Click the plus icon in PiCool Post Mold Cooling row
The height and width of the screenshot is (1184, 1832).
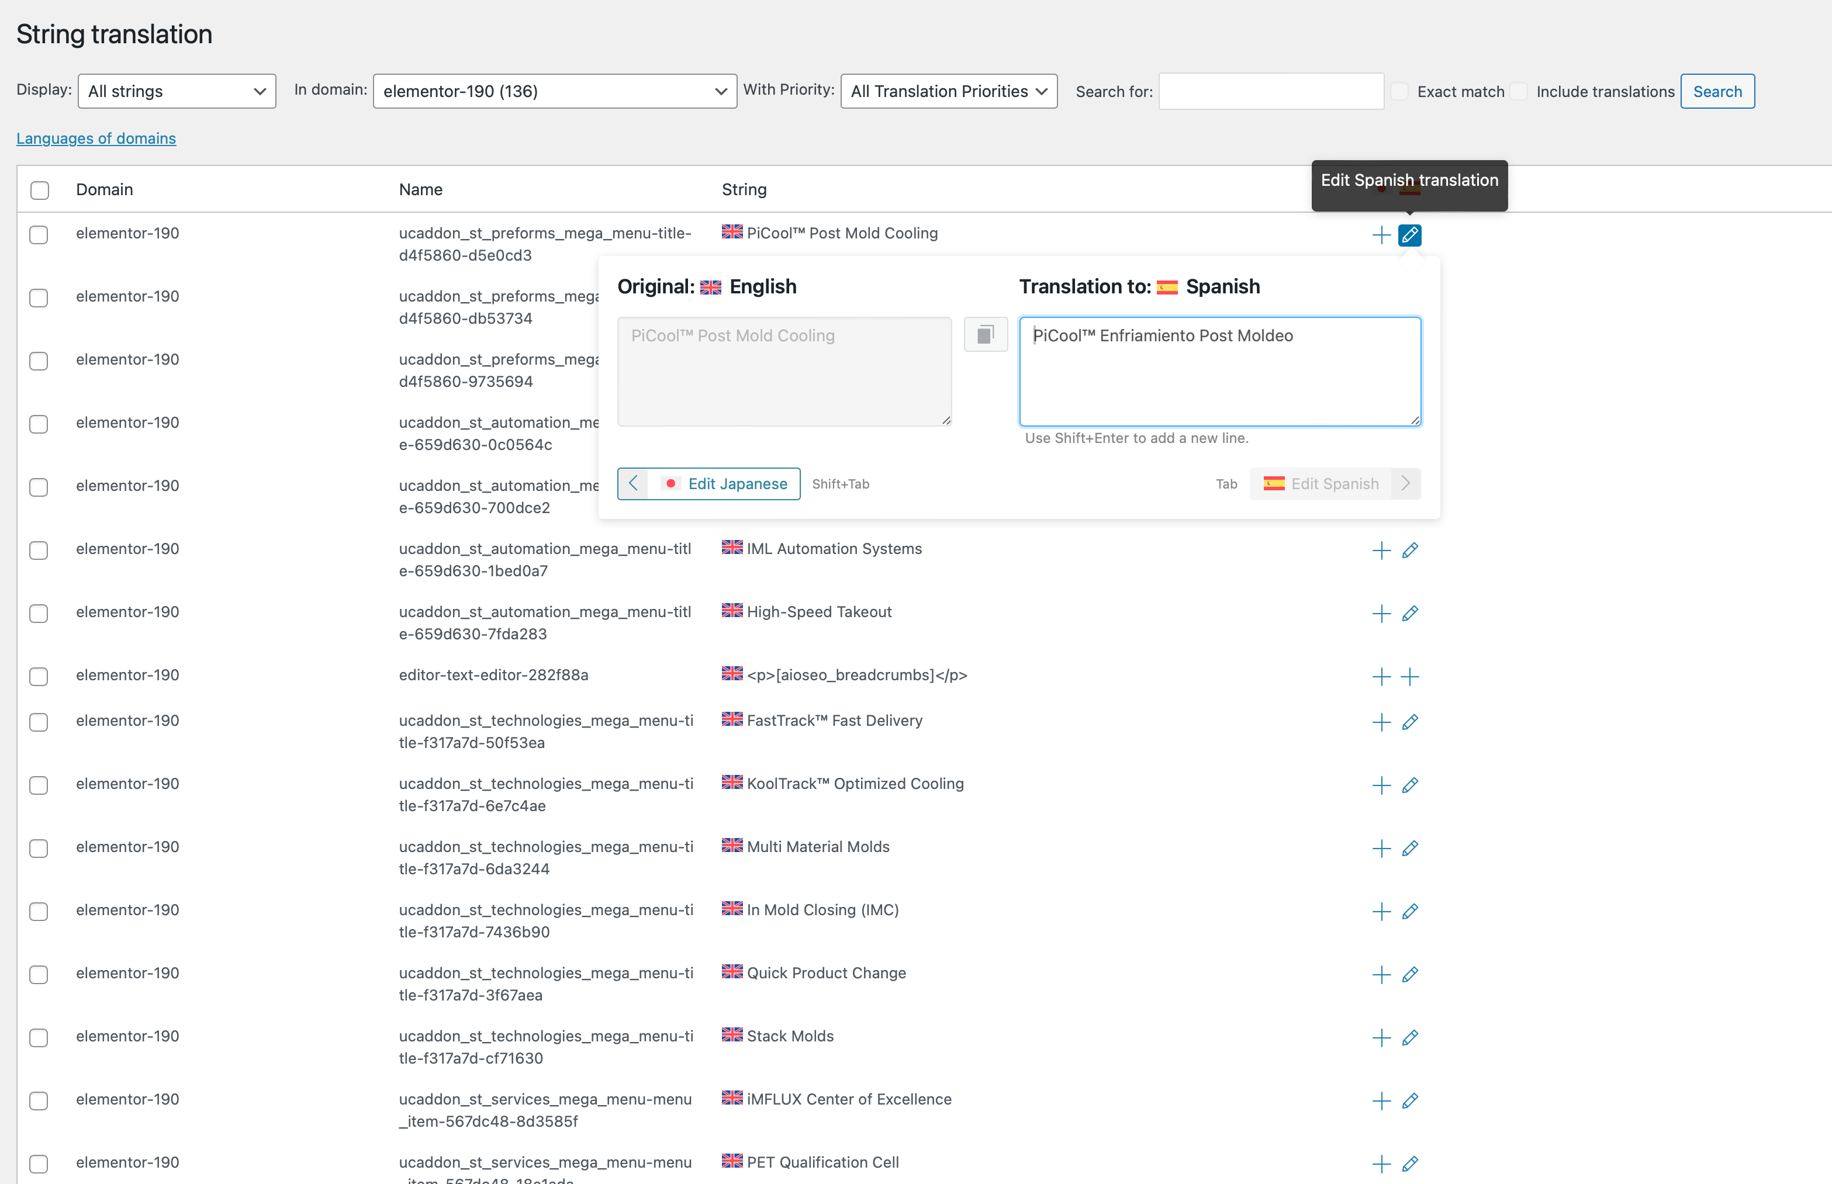tap(1381, 236)
